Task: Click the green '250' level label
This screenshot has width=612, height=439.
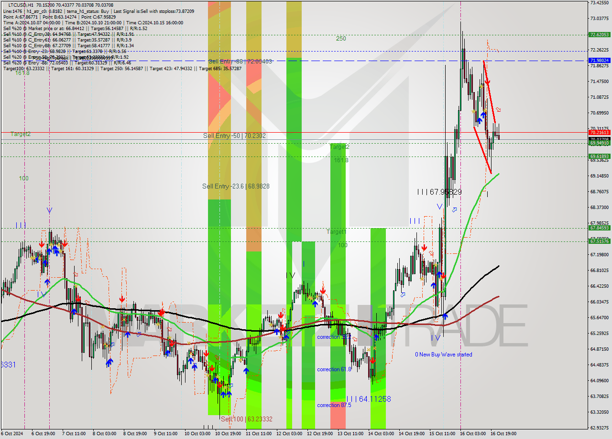Action: pos(341,38)
